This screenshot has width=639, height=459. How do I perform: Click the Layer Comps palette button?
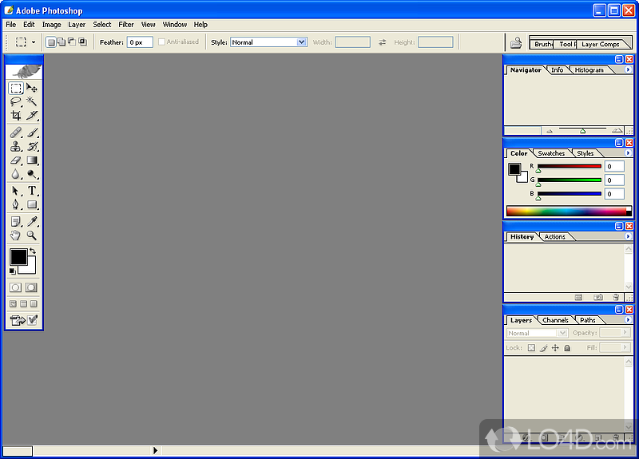[x=600, y=45]
